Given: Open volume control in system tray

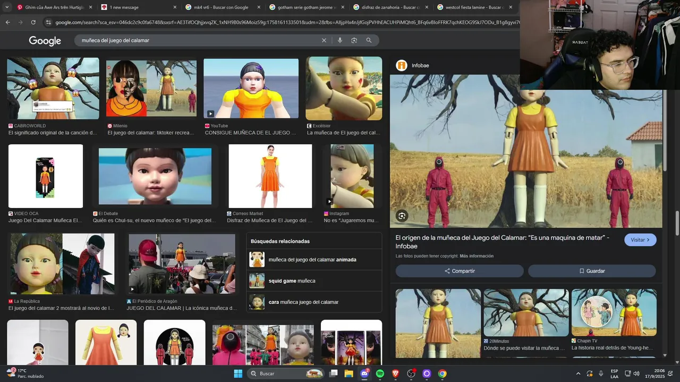Looking at the screenshot, I should coord(636,374).
